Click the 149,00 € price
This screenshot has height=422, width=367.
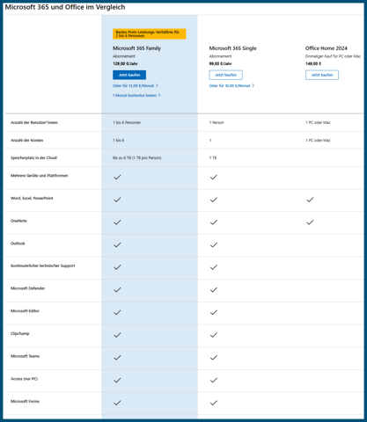pos(313,63)
